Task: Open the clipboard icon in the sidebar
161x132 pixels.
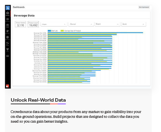Action: coord(8,25)
